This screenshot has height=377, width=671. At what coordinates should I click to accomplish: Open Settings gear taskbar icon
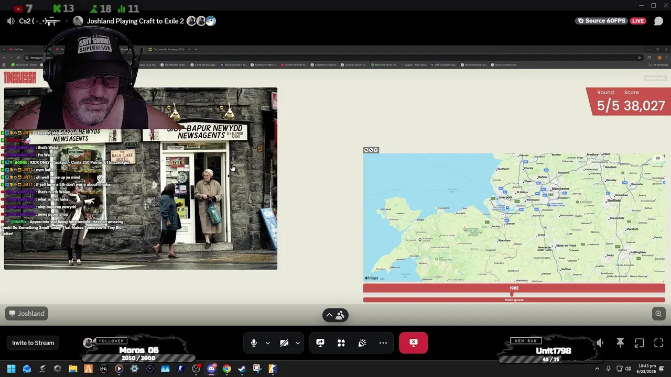[x=134, y=369]
